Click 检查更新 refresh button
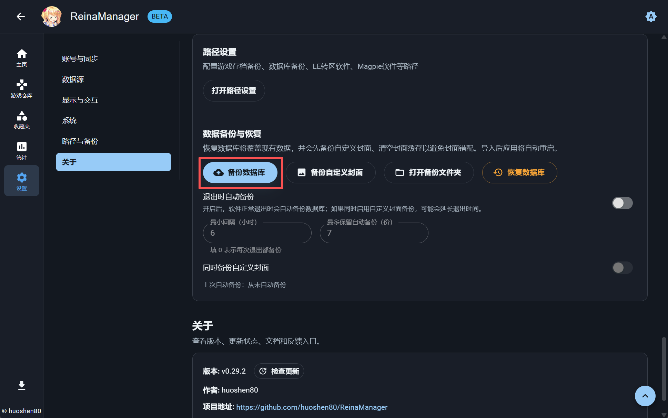The height and width of the screenshot is (418, 668). point(279,371)
